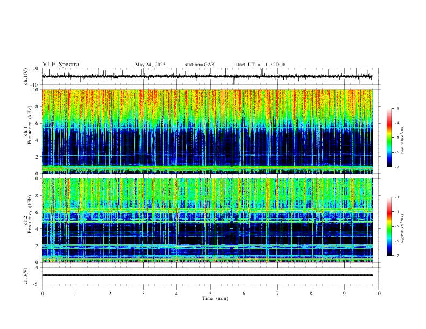Image resolution: width=426 pixels, height=329 pixels.
Task: Click tick "1" on the Time axis
Action: tap(76, 294)
